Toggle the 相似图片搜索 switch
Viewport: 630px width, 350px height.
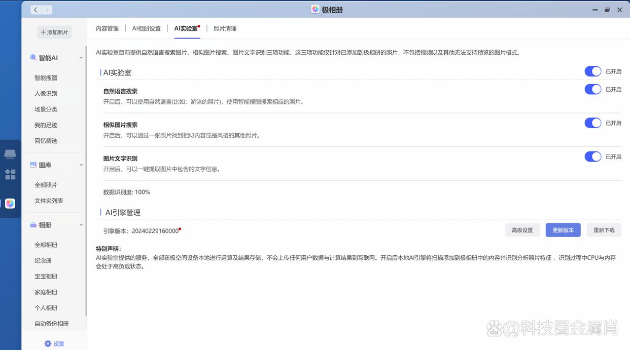(x=593, y=123)
